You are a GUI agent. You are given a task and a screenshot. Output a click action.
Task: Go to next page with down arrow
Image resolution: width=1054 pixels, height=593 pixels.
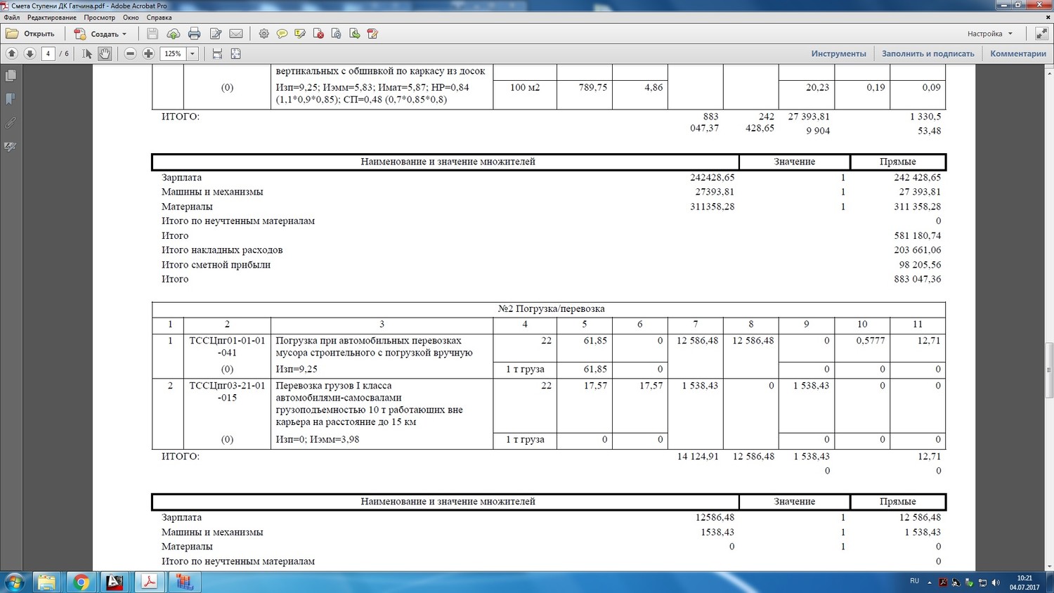click(x=30, y=53)
